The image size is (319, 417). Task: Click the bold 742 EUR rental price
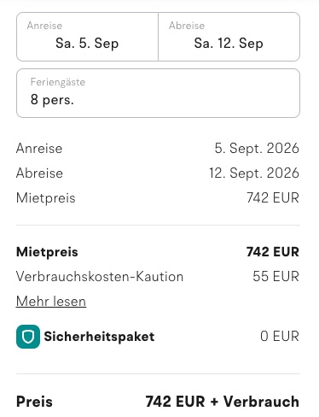(x=273, y=252)
